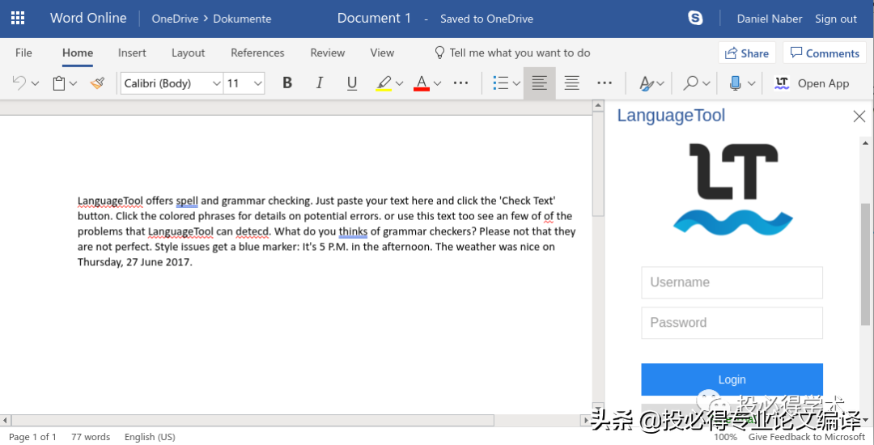This screenshot has height=445, width=874.
Task: Click the Tell me lightbulb icon
Action: pyautogui.click(x=439, y=53)
